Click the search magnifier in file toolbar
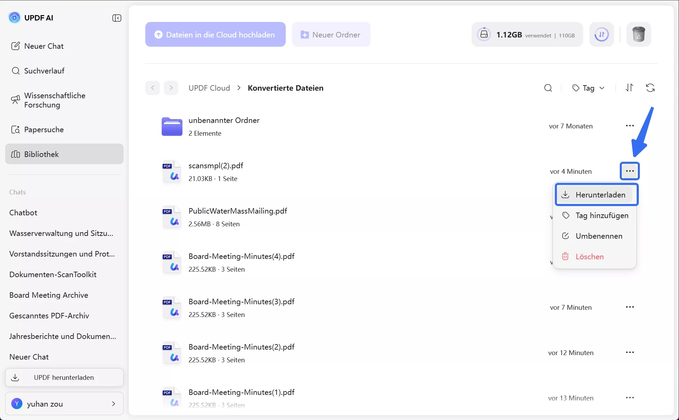The height and width of the screenshot is (420, 679). [x=548, y=88]
